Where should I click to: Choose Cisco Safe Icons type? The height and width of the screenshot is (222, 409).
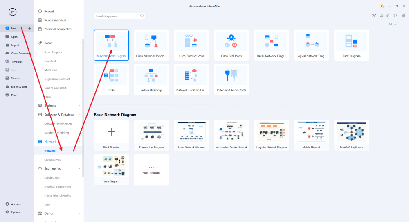(231, 45)
